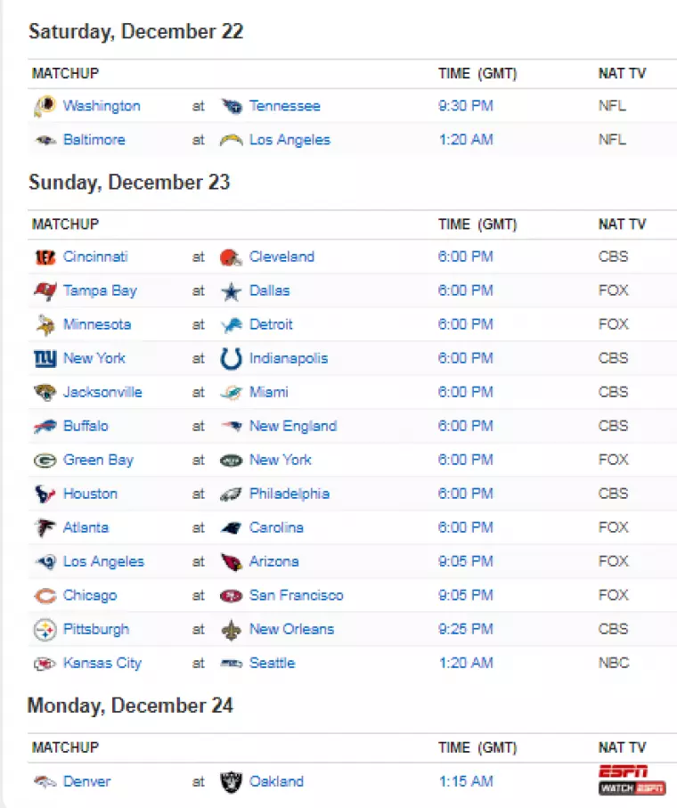Click the Pittsburgh Steelers logo

(x=45, y=630)
